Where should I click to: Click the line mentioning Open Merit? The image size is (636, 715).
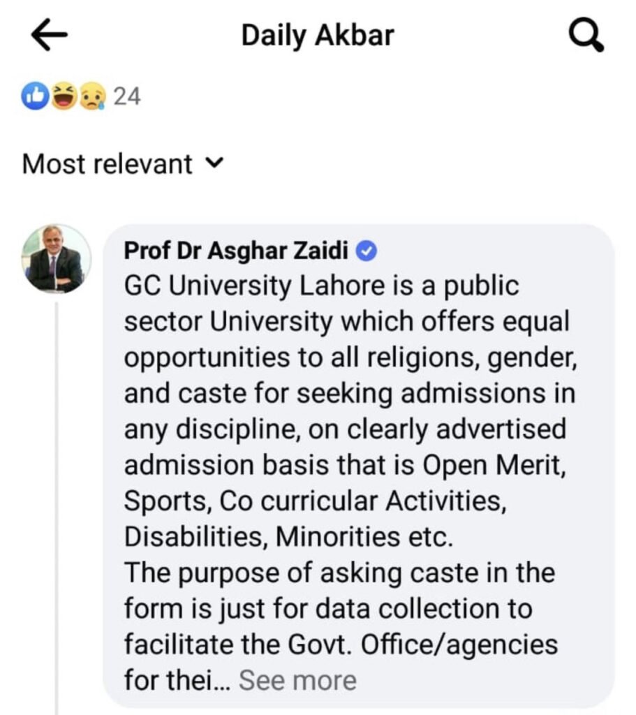343,465
